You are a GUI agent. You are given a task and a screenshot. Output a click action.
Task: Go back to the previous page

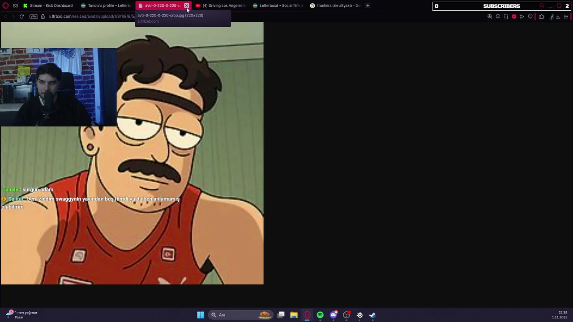(5, 17)
